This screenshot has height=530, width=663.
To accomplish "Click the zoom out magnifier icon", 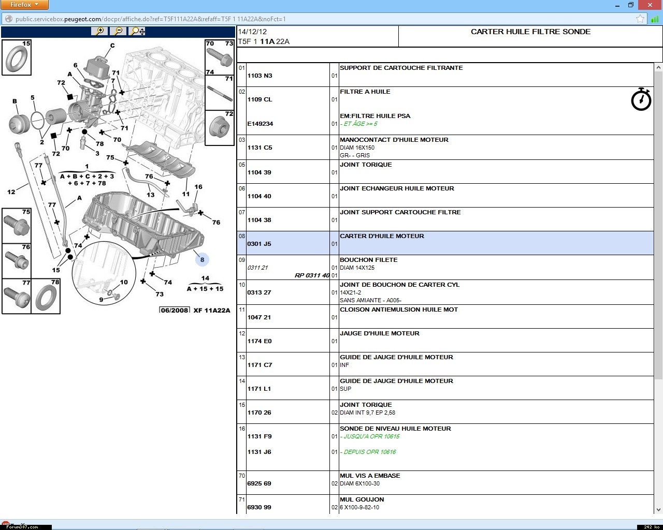I will (118, 31).
